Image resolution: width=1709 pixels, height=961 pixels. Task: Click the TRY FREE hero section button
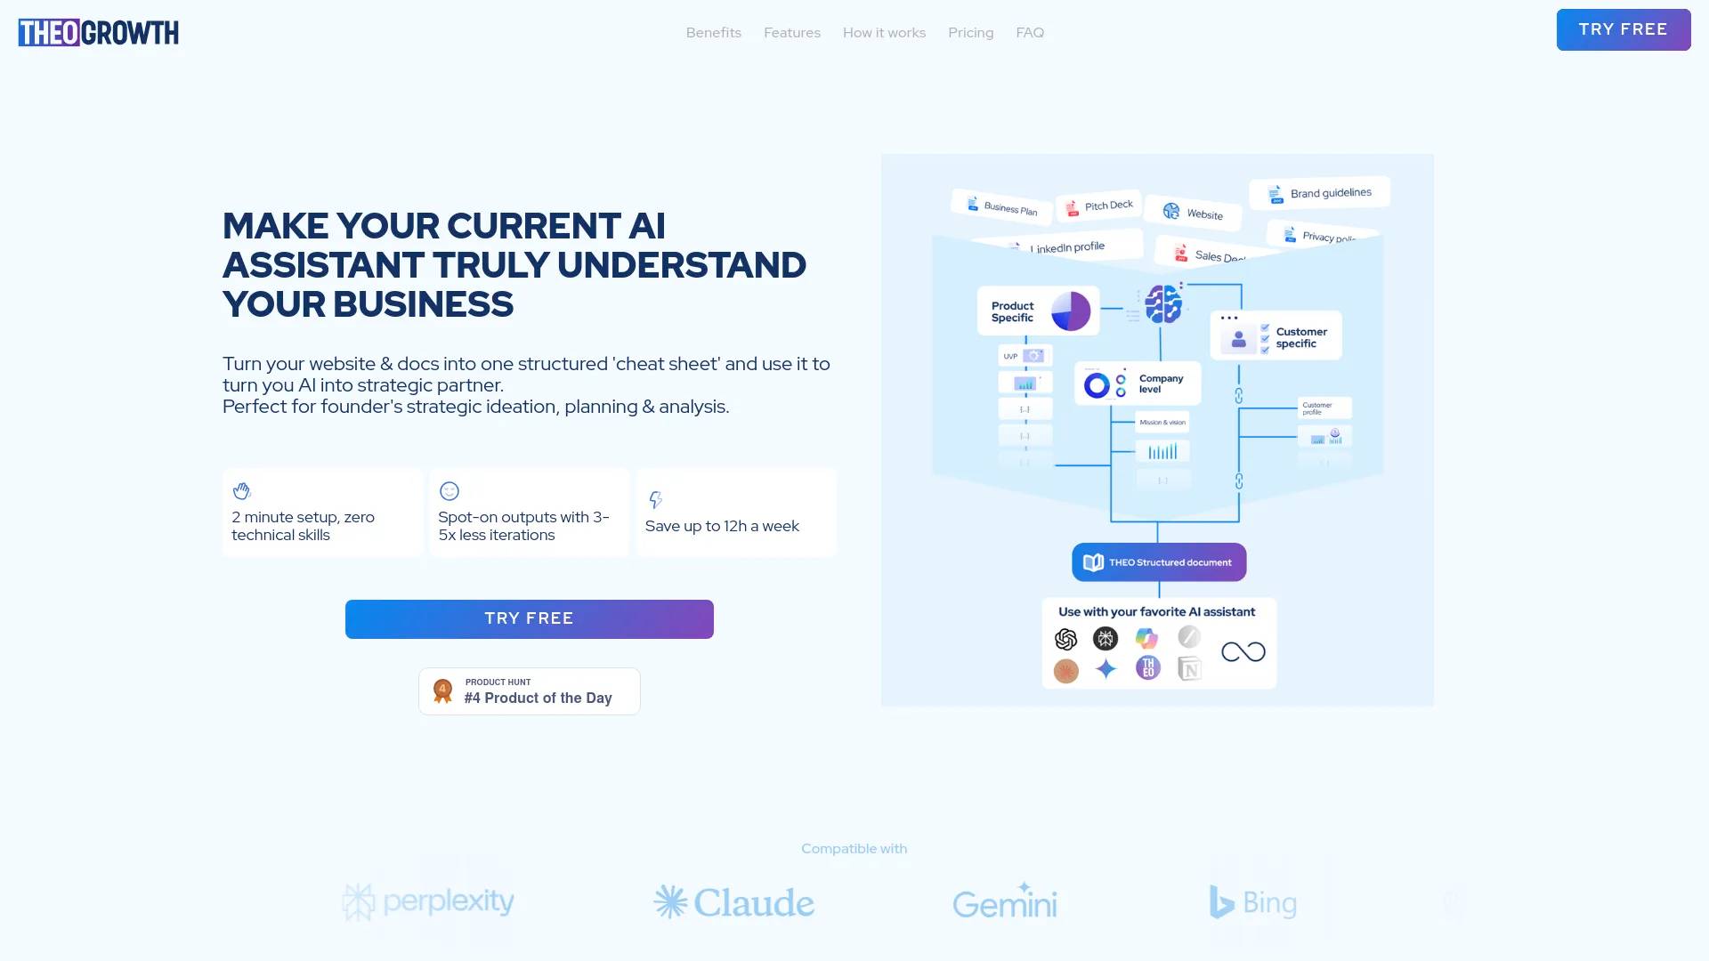coord(530,618)
